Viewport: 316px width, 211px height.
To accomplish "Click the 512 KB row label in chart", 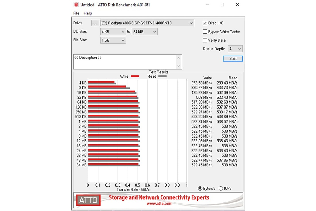I will pyautogui.click(x=81, y=117).
